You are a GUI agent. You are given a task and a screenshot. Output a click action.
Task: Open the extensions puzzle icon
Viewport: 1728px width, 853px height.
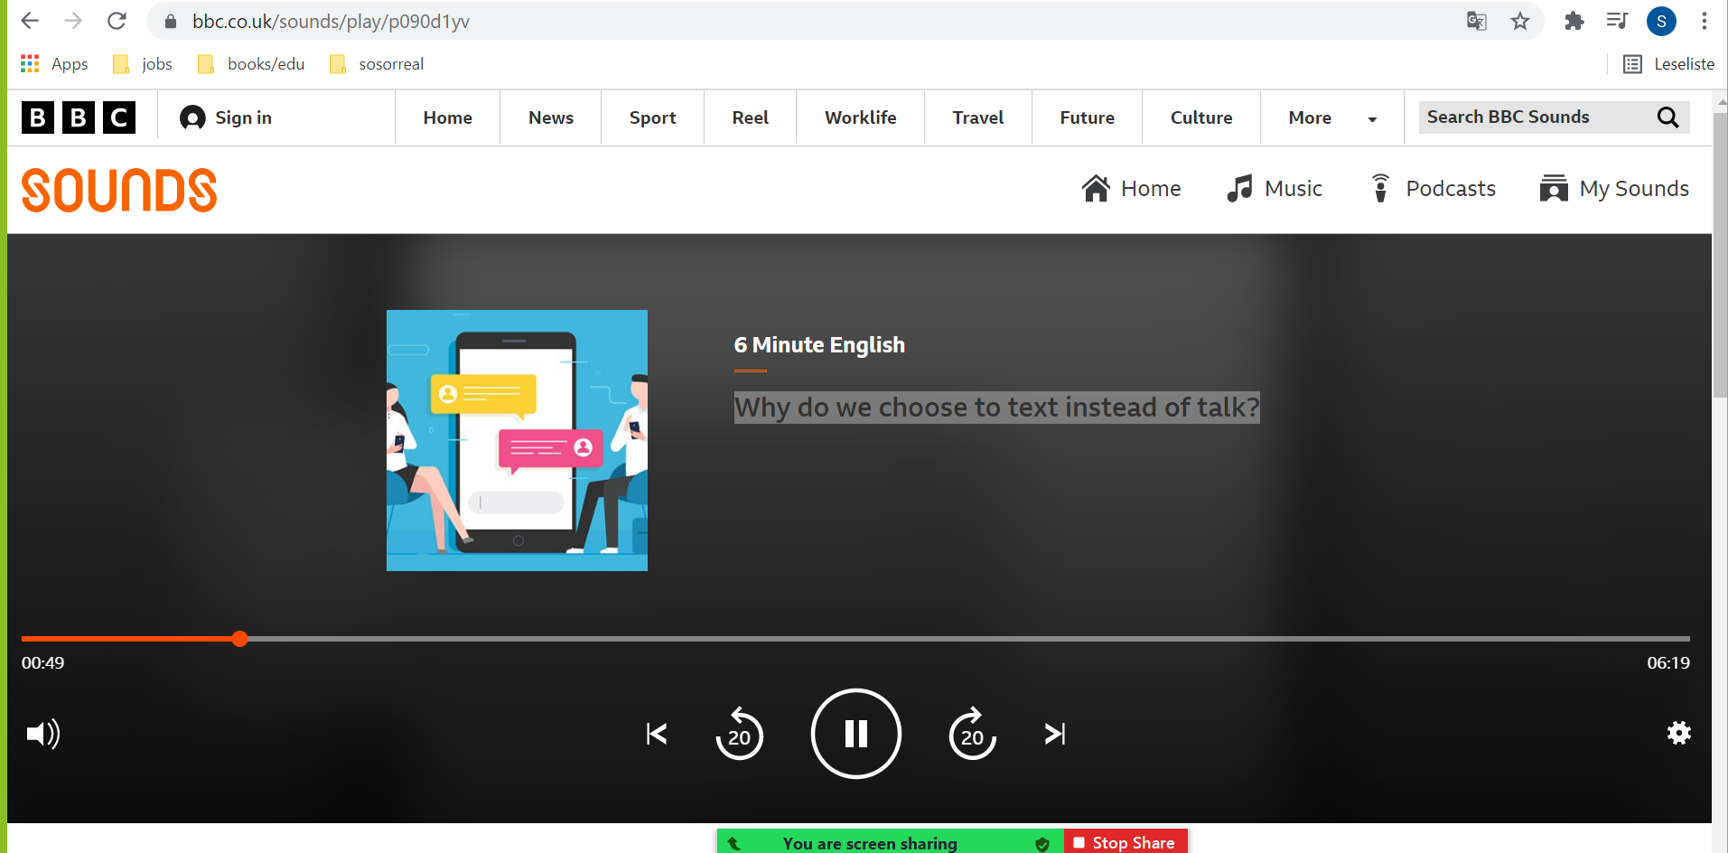coord(1574,21)
